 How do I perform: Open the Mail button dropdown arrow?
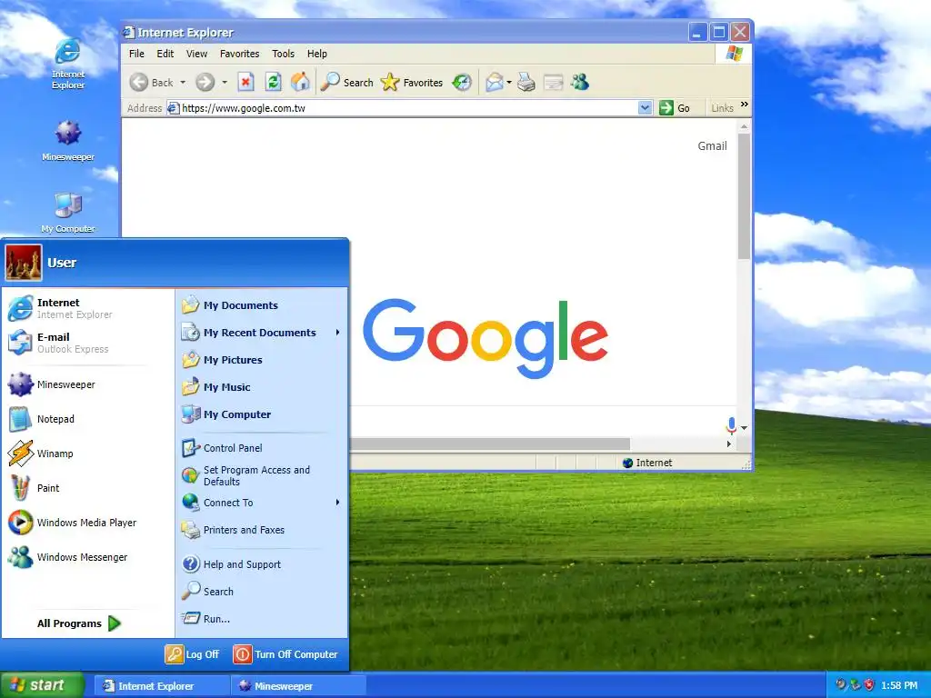[x=509, y=83]
